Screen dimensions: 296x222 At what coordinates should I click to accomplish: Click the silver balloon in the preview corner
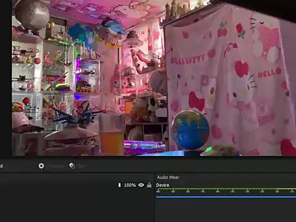(32, 14)
